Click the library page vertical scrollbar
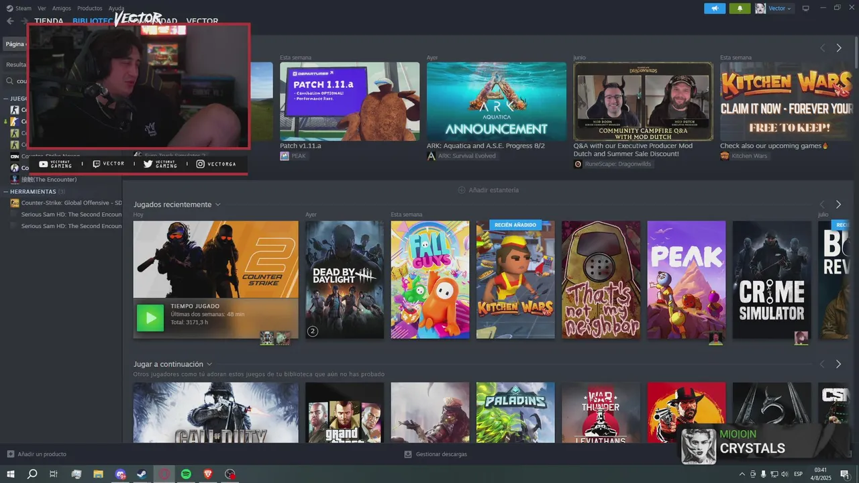Screen dimensions: 859x483 (x=856, y=54)
